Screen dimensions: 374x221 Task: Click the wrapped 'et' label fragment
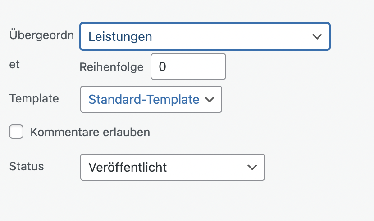point(14,65)
